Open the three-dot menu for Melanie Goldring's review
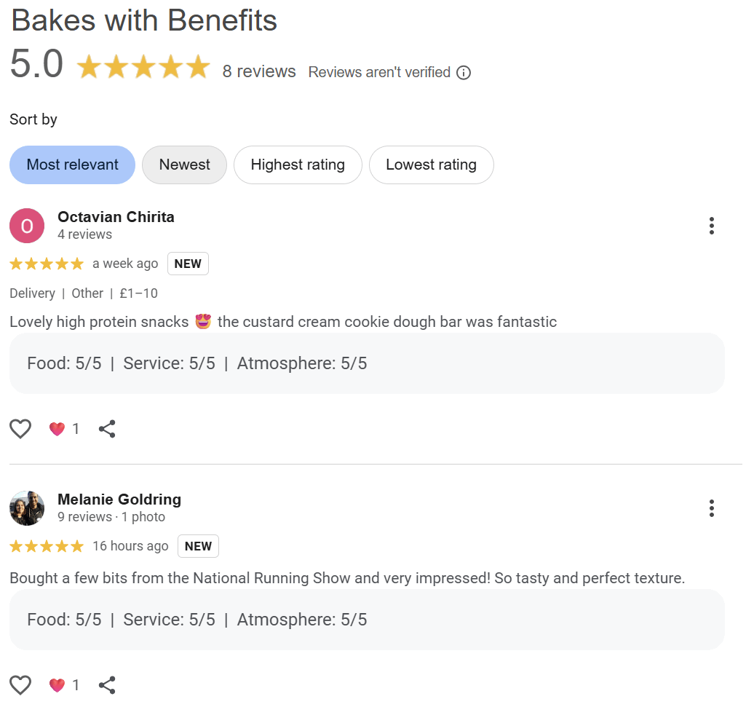Viewport: 754px width, 707px height. 711,508
